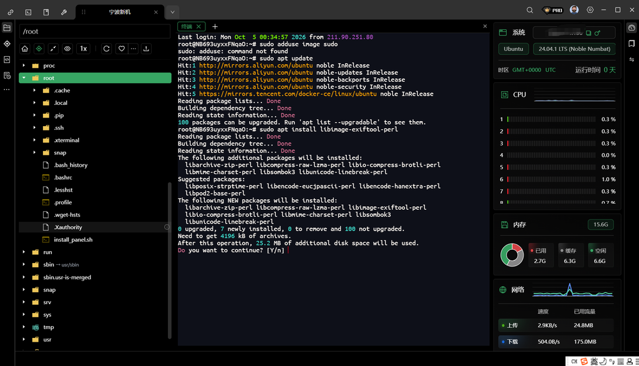Viewport: 639px width, 366px height.
Task: Click the collapse arrows icon in file toolbar
Action: click(x=53, y=49)
